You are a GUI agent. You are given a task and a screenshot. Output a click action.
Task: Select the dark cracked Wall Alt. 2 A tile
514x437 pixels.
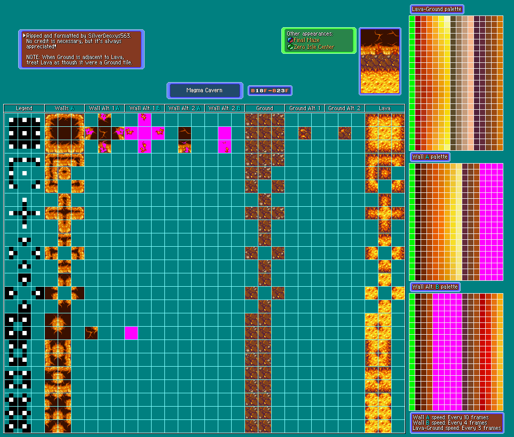[x=185, y=133]
